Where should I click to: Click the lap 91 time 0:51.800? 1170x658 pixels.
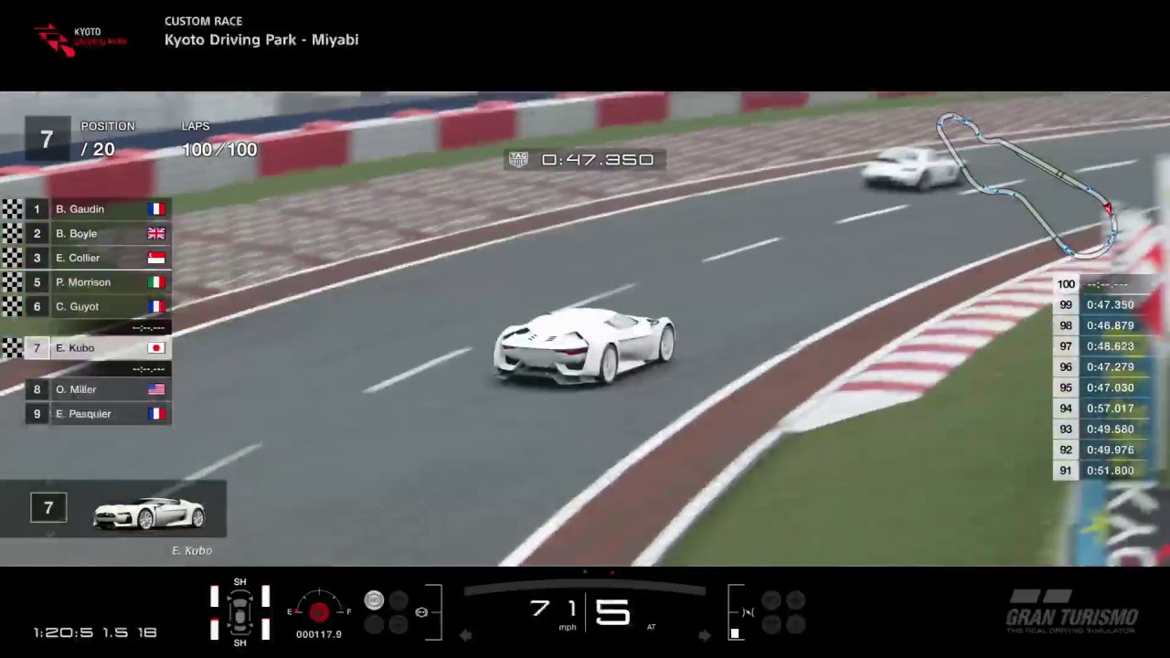coord(1110,472)
